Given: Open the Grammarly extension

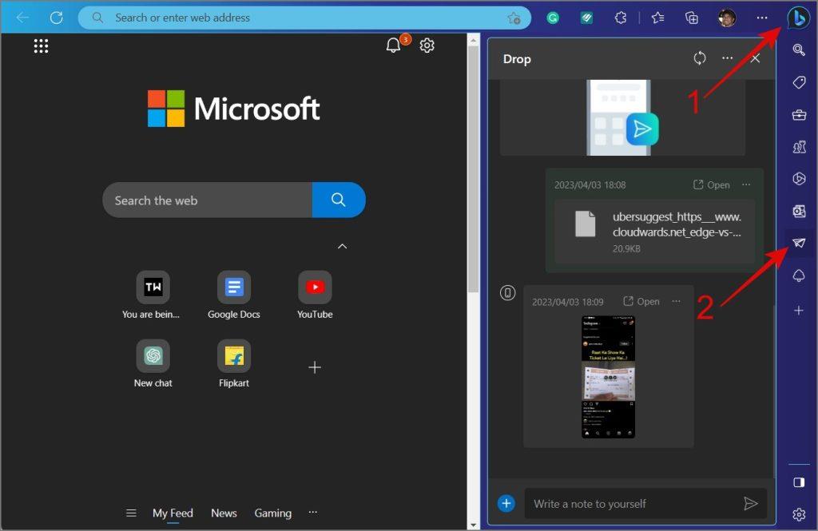Looking at the screenshot, I should (553, 18).
